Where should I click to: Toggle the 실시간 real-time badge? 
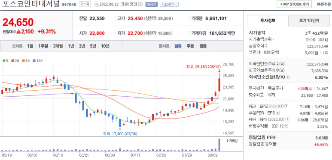coord(151,4)
